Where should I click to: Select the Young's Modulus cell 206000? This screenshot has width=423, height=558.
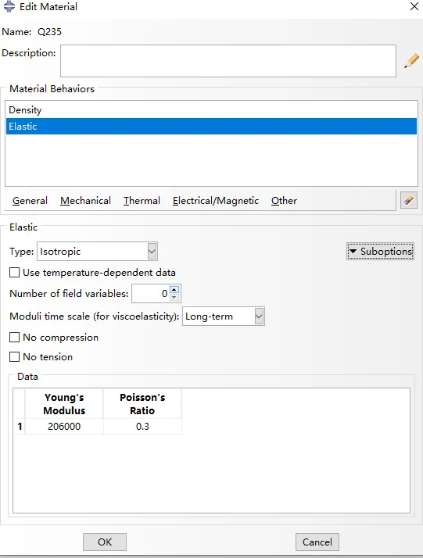[x=64, y=427]
